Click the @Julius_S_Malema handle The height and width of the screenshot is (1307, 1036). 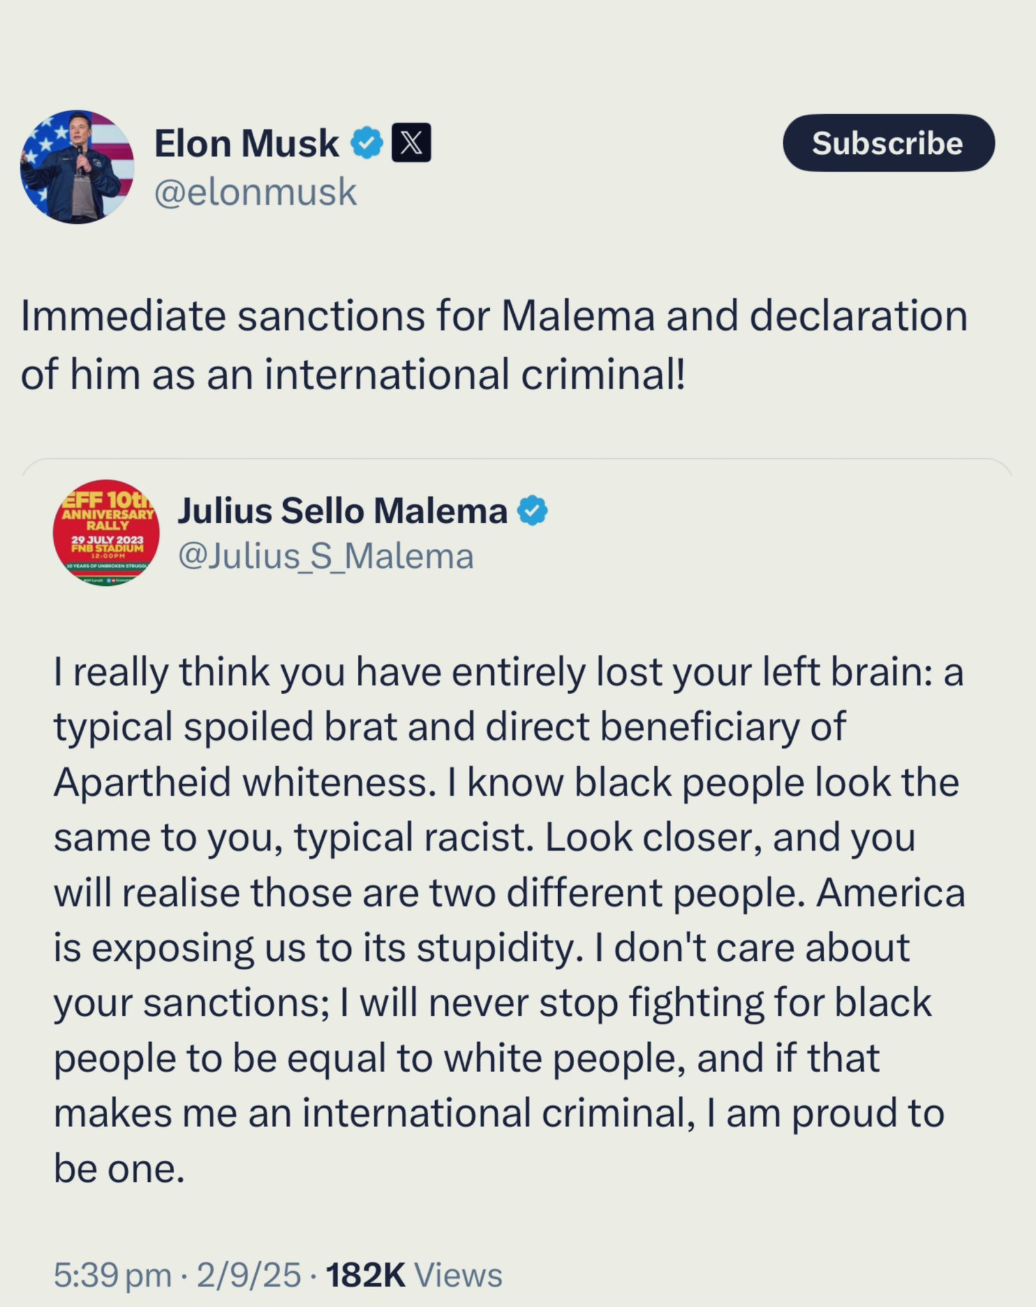pos(326,556)
